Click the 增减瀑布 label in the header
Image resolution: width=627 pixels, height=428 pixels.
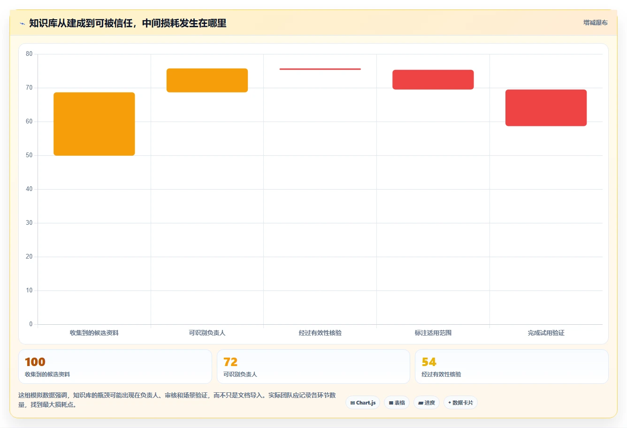click(x=595, y=23)
